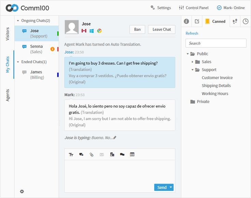Click the Mark- Online status label

point(234,8)
